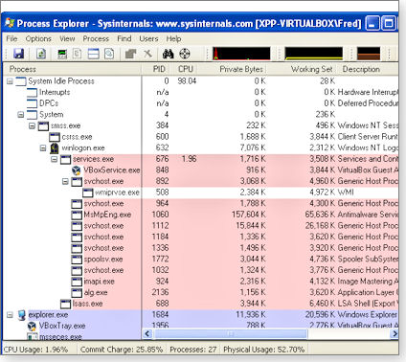Click Commit Charge status bar entry
406x362 pixels.
point(122,350)
